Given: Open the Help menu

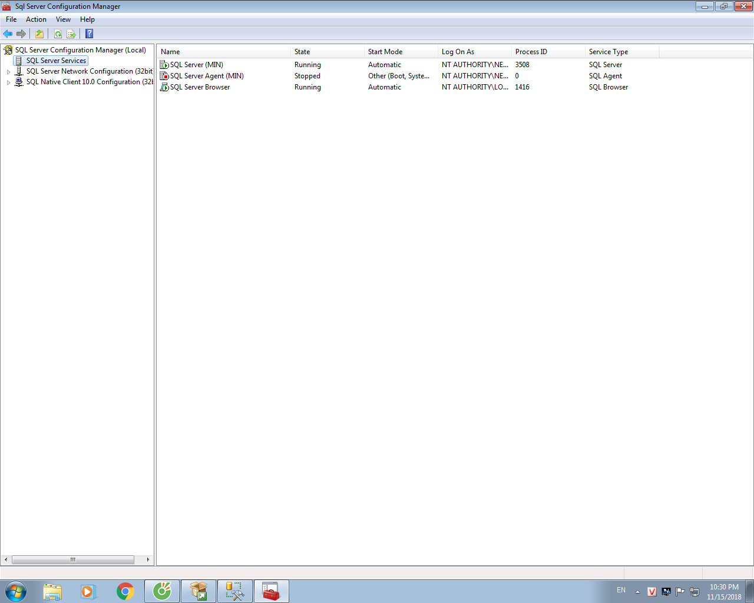Looking at the screenshot, I should pos(87,19).
